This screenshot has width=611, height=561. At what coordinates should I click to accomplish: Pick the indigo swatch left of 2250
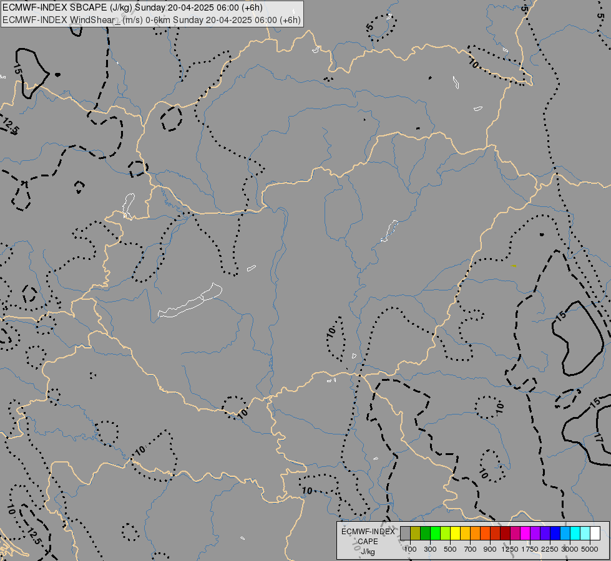(x=545, y=533)
